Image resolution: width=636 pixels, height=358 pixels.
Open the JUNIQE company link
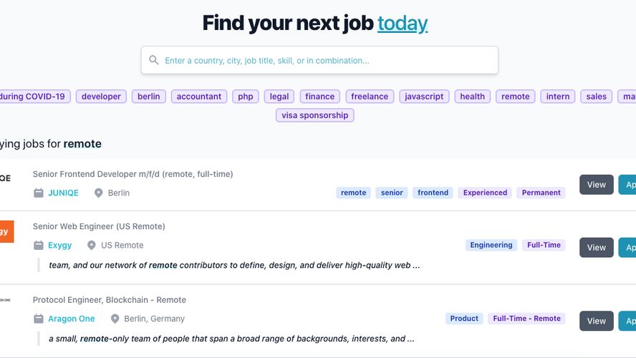63,193
